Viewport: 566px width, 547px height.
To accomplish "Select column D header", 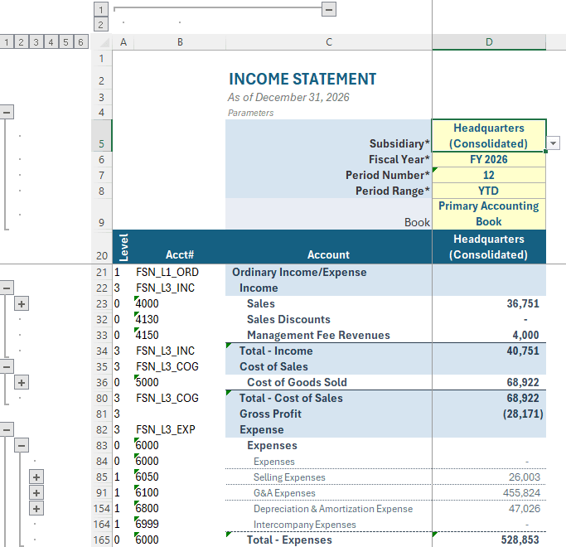I will tap(489, 42).
